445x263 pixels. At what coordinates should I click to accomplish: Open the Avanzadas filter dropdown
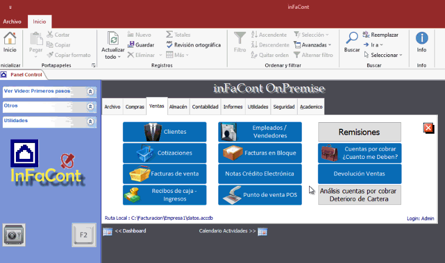tap(312, 45)
